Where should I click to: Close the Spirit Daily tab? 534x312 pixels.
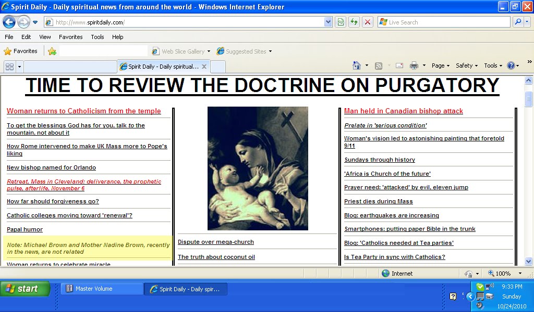[204, 67]
